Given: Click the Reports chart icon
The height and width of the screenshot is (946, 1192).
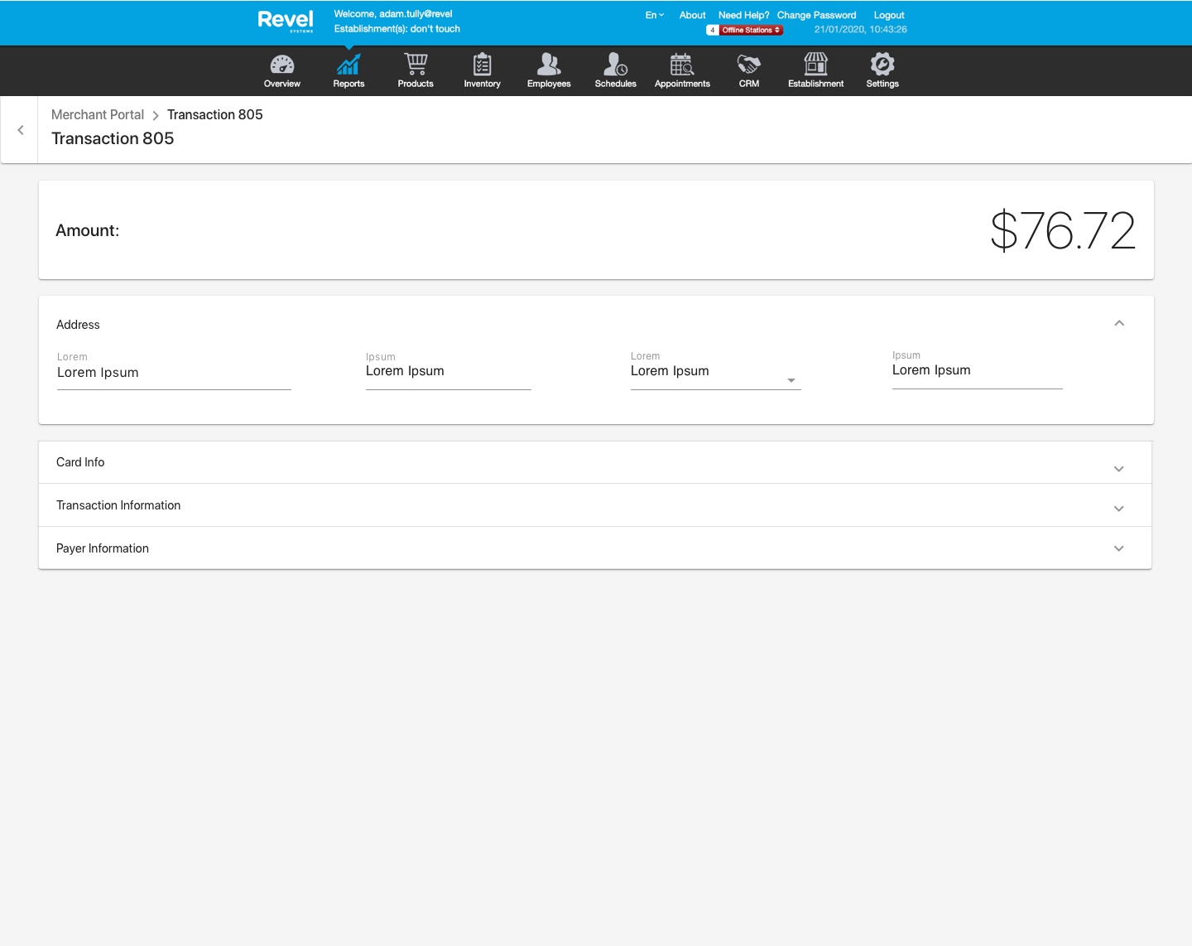Looking at the screenshot, I should pyautogui.click(x=348, y=65).
